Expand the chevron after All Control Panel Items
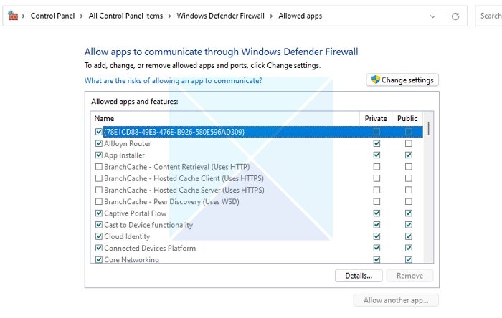Viewport: 502px width, 318px height. click(x=170, y=16)
